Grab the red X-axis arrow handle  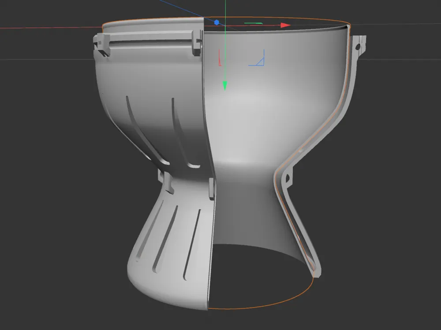[285, 26]
